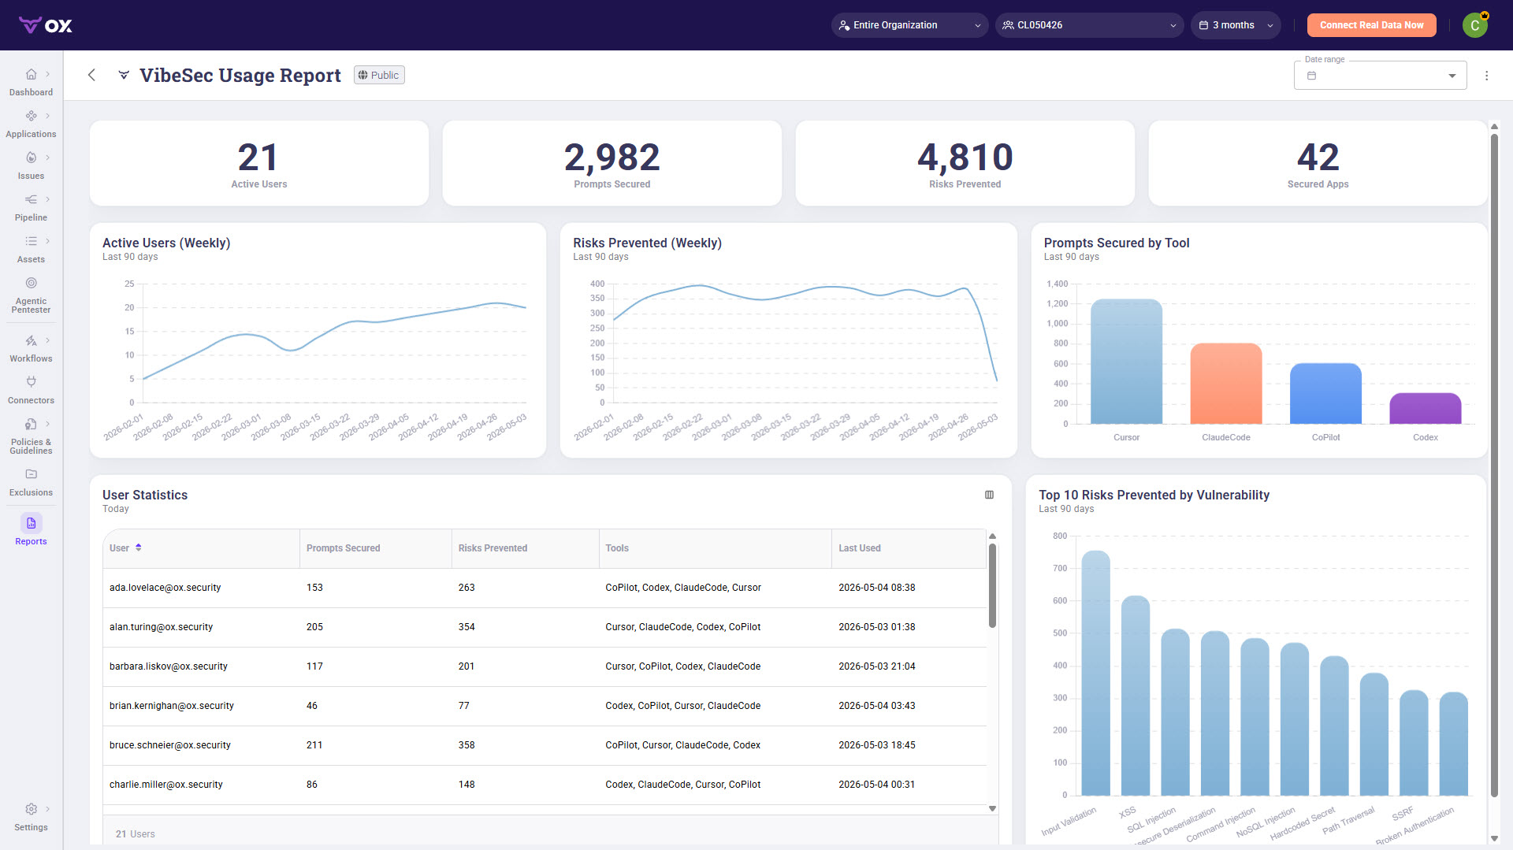This screenshot has width=1513, height=850.
Task: Click the column settings icon in User Statistics
Action: 989,495
